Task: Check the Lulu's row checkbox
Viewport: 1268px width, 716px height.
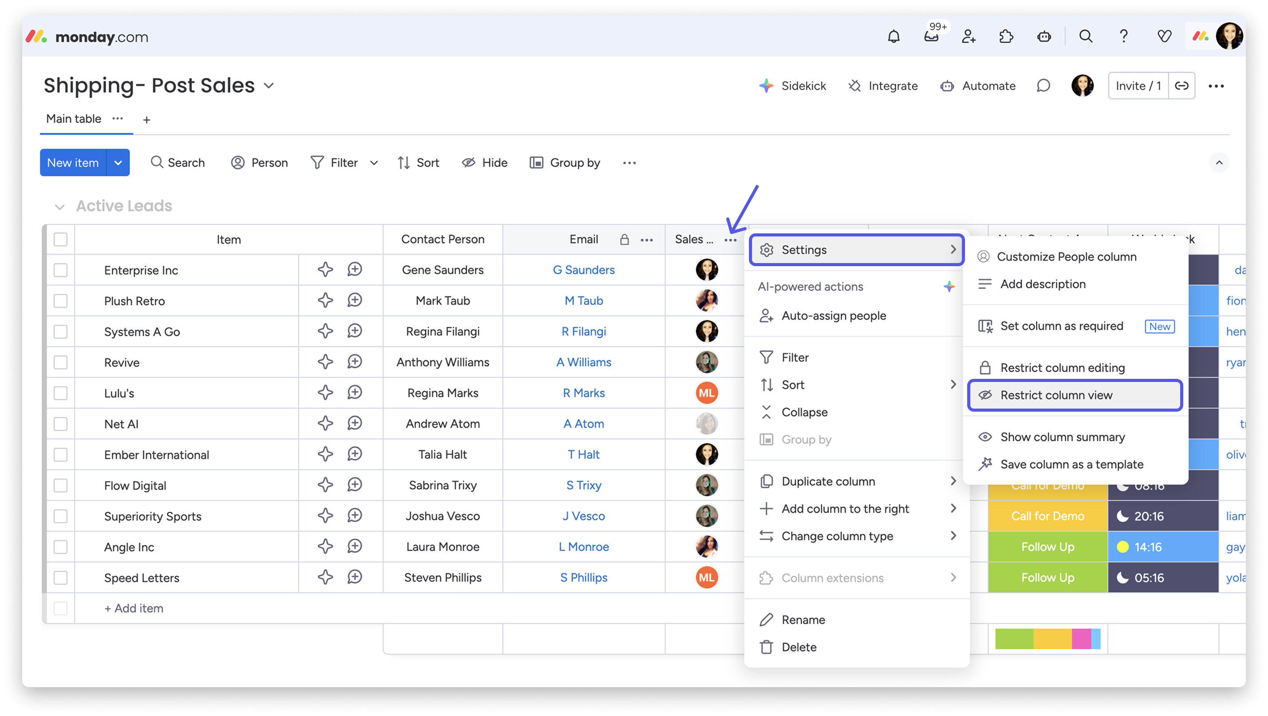Action: click(60, 393)
